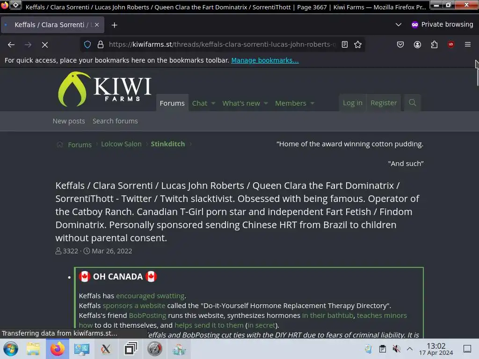Open the tracking protection shield icon
Viewport: 479px width, 359px height.
(x=87, y=44)
